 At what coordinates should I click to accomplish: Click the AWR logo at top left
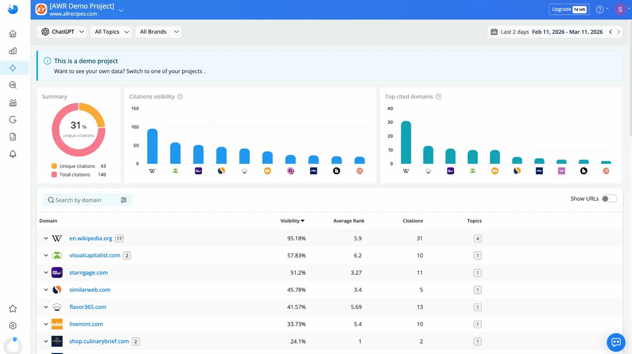[13, 9]
